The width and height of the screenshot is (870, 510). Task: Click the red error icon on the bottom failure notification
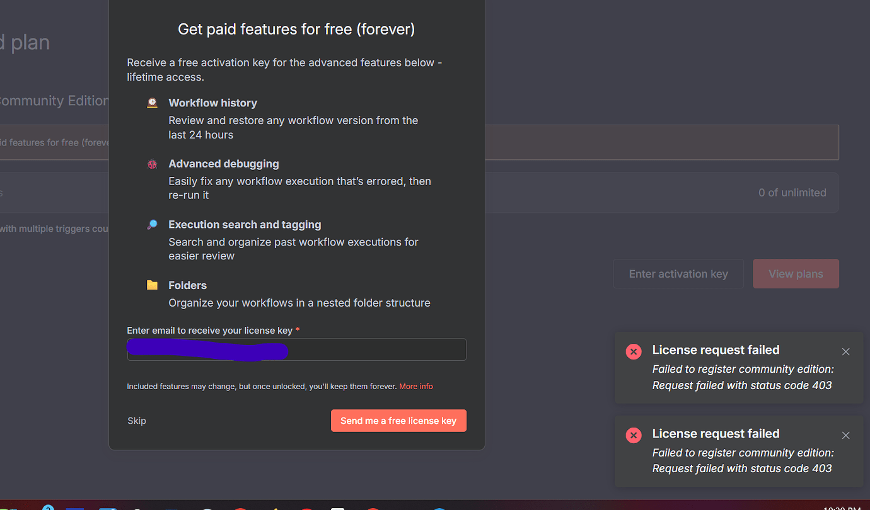[634, 435]
